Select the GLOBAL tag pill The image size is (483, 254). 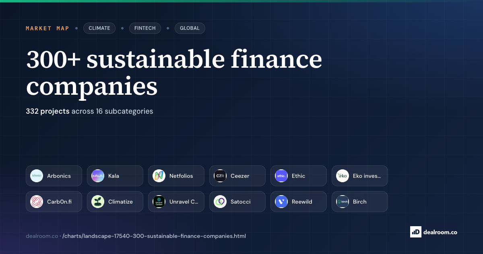[190, 28]
